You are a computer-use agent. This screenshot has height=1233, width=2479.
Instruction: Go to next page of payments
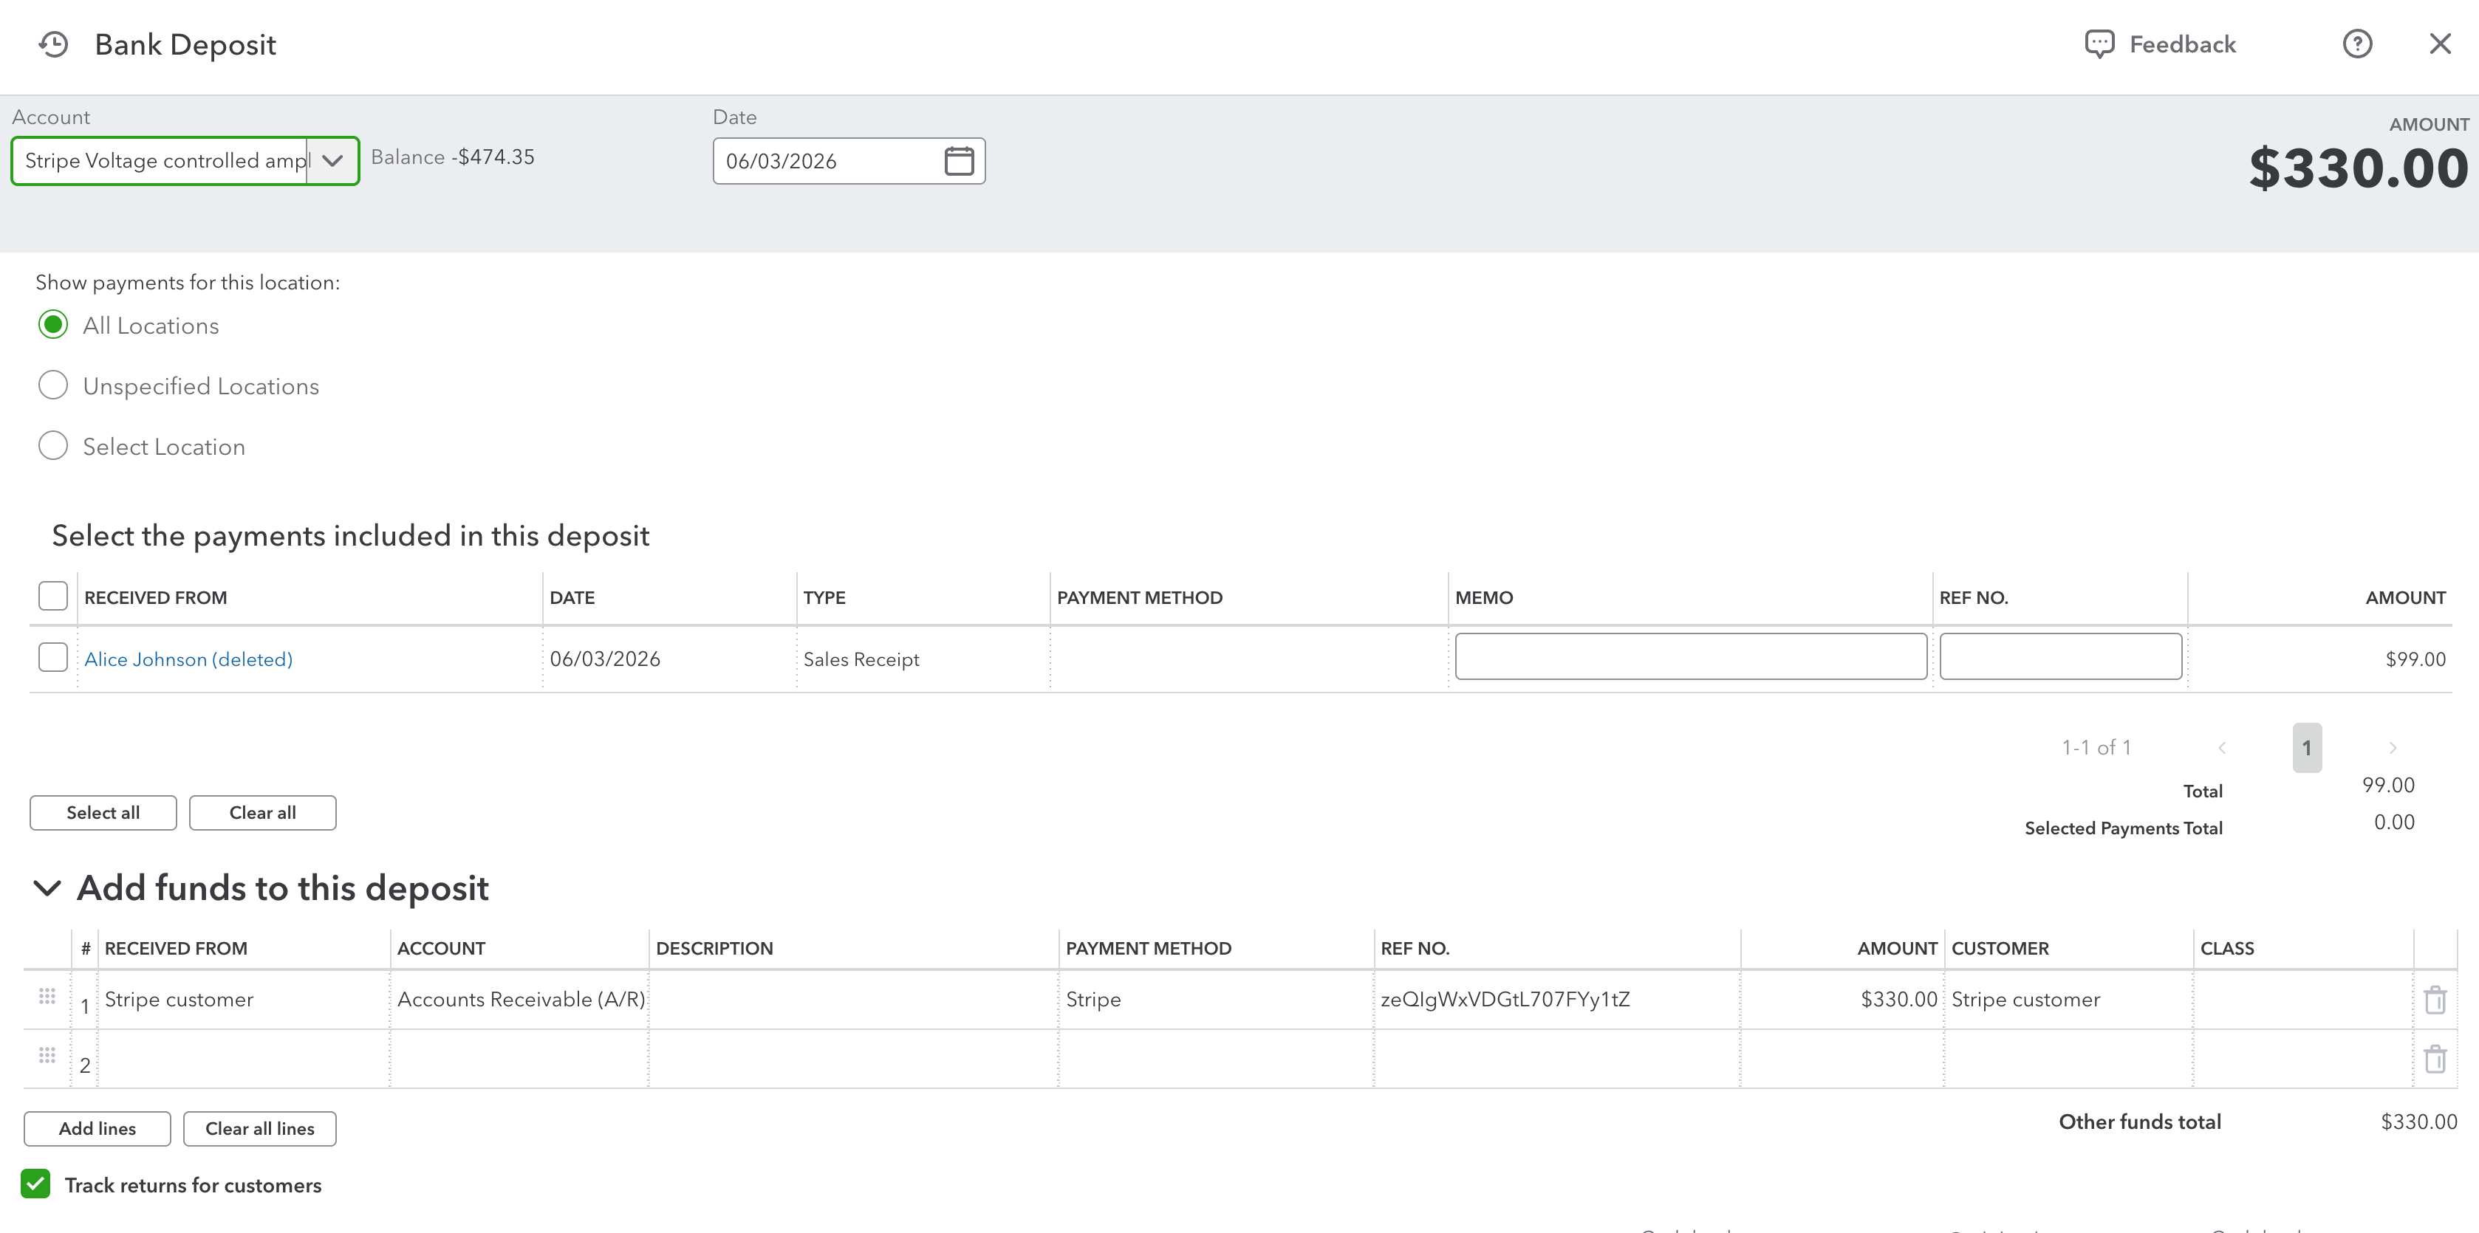pos(2393,748)
